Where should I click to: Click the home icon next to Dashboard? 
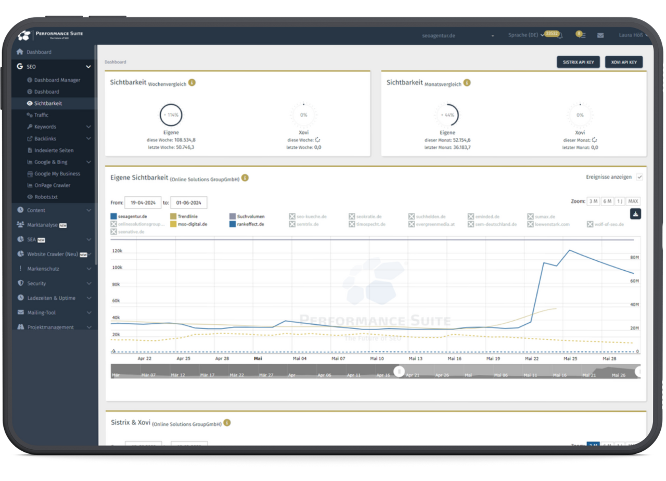[x=20, y=52]
